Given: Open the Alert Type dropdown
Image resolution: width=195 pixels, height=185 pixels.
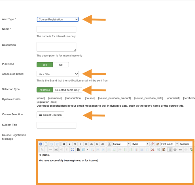Looking at the screenshot, I should coord(58,19).
